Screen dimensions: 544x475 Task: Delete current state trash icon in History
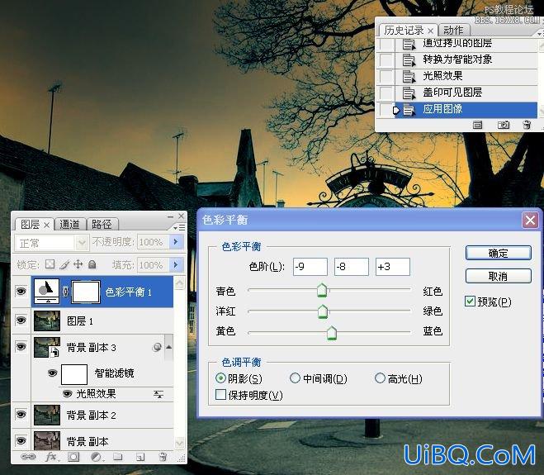tap(527, 125)
